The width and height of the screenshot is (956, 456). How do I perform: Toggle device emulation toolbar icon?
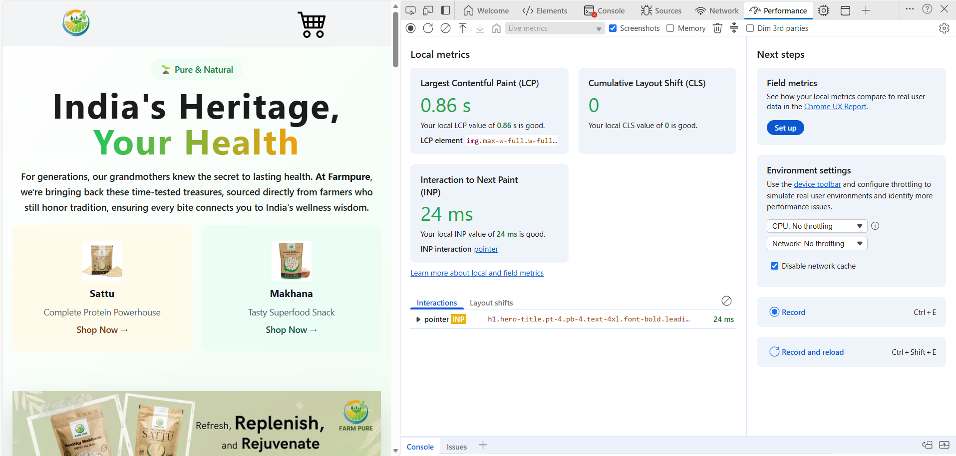pyautogui.click(x=428, y=10)
